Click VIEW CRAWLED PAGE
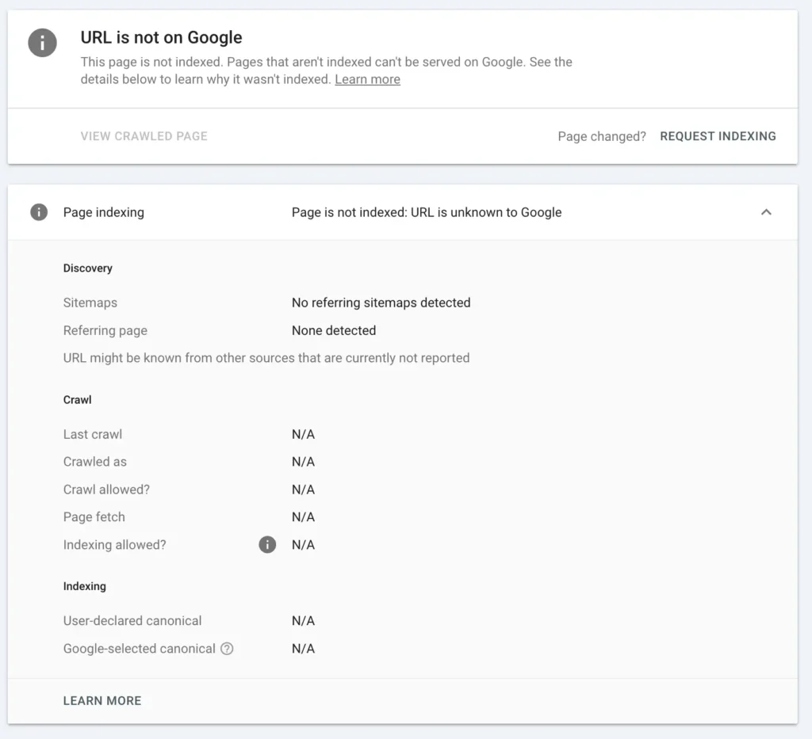The image size is (812, 739). point(144,135)
